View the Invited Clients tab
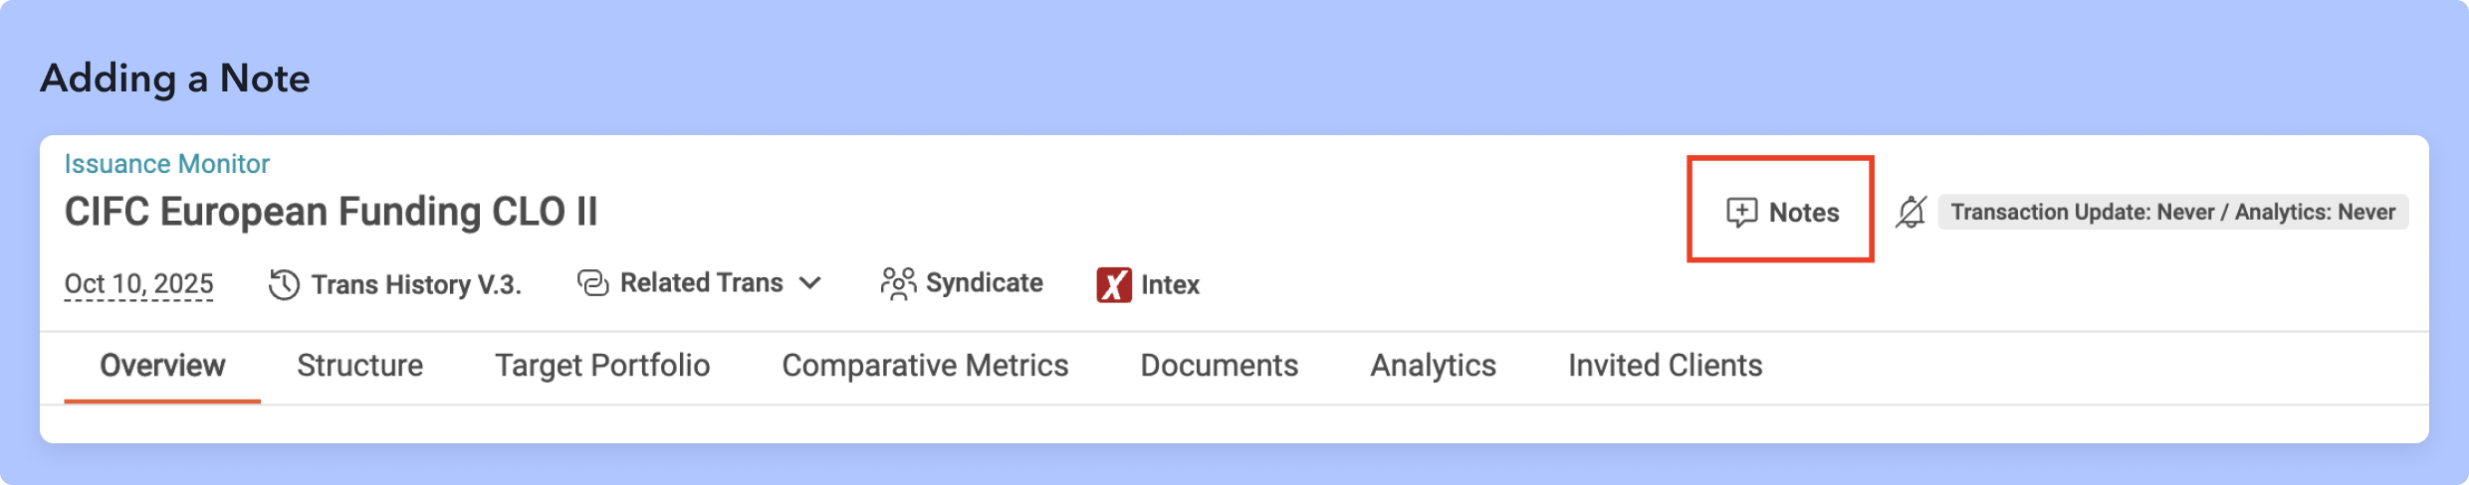 click(x=1665, y=366)
